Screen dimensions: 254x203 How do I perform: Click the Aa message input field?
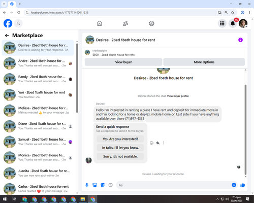pyautogui.click(x=174, y=185)
